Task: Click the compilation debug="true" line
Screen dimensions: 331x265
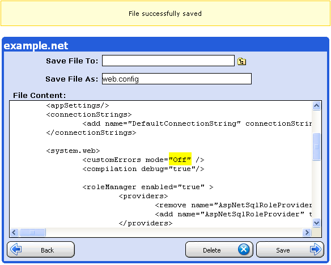Action: [143, 169]
